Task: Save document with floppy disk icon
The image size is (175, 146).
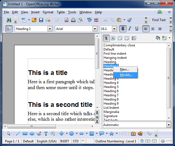Action: tap(41, 20)
